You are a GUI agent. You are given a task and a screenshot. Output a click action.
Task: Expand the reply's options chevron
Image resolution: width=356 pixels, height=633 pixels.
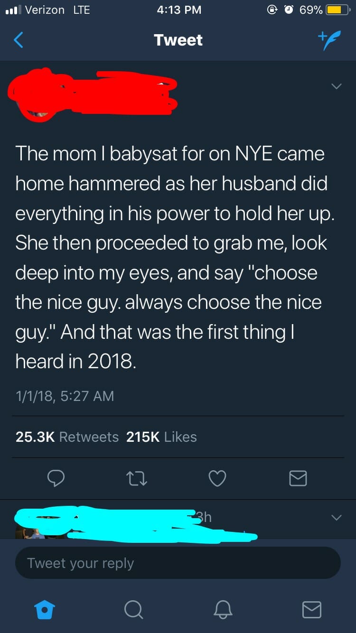tap(336, 517)
